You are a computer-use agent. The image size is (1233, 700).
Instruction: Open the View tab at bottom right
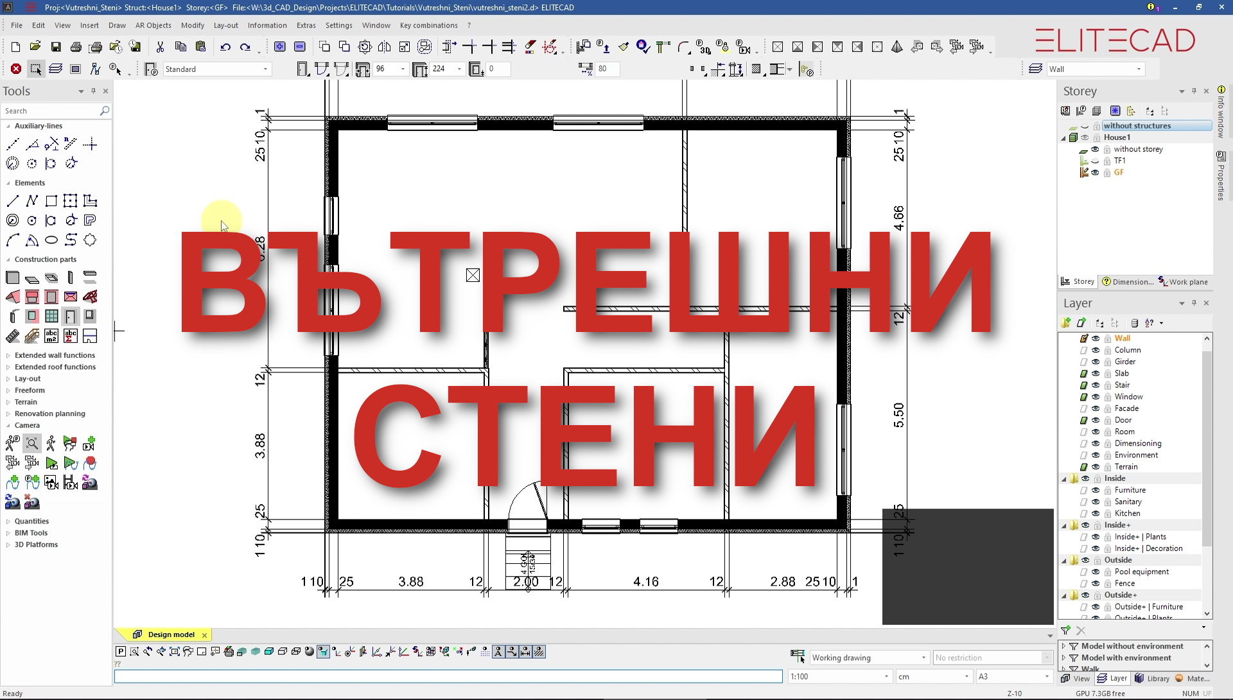tap(1076, 678)
